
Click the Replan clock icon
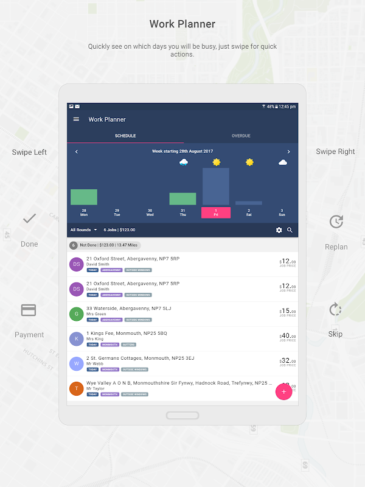(x=336, y=222)
